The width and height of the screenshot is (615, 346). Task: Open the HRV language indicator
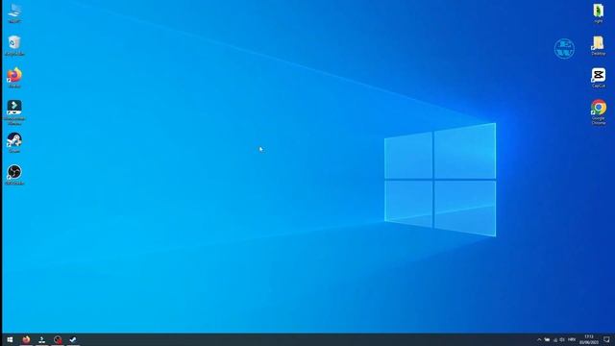pyautogui.click(x=572, y=339)
